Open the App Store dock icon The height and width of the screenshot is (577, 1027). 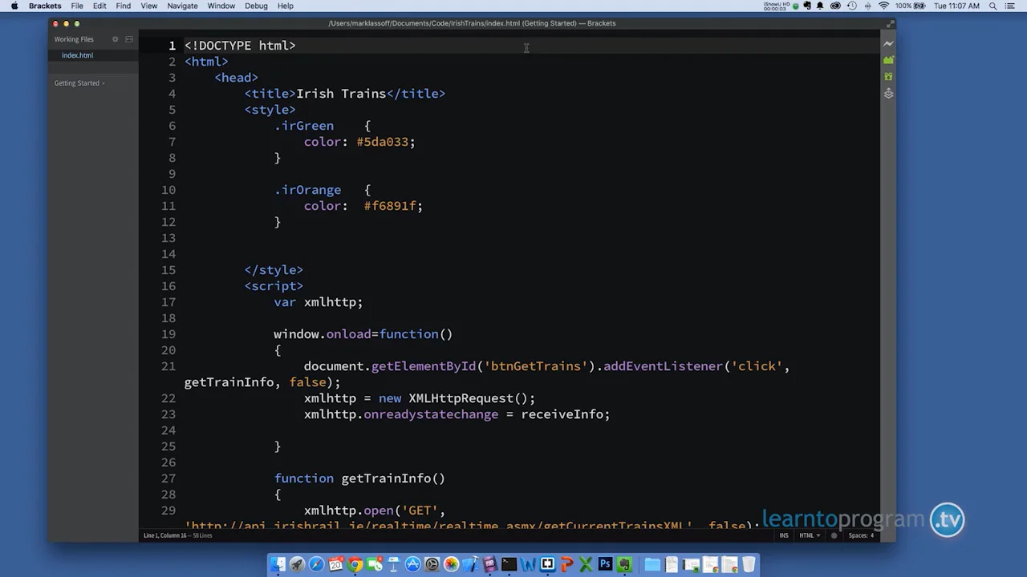click(x=412, y=564)
